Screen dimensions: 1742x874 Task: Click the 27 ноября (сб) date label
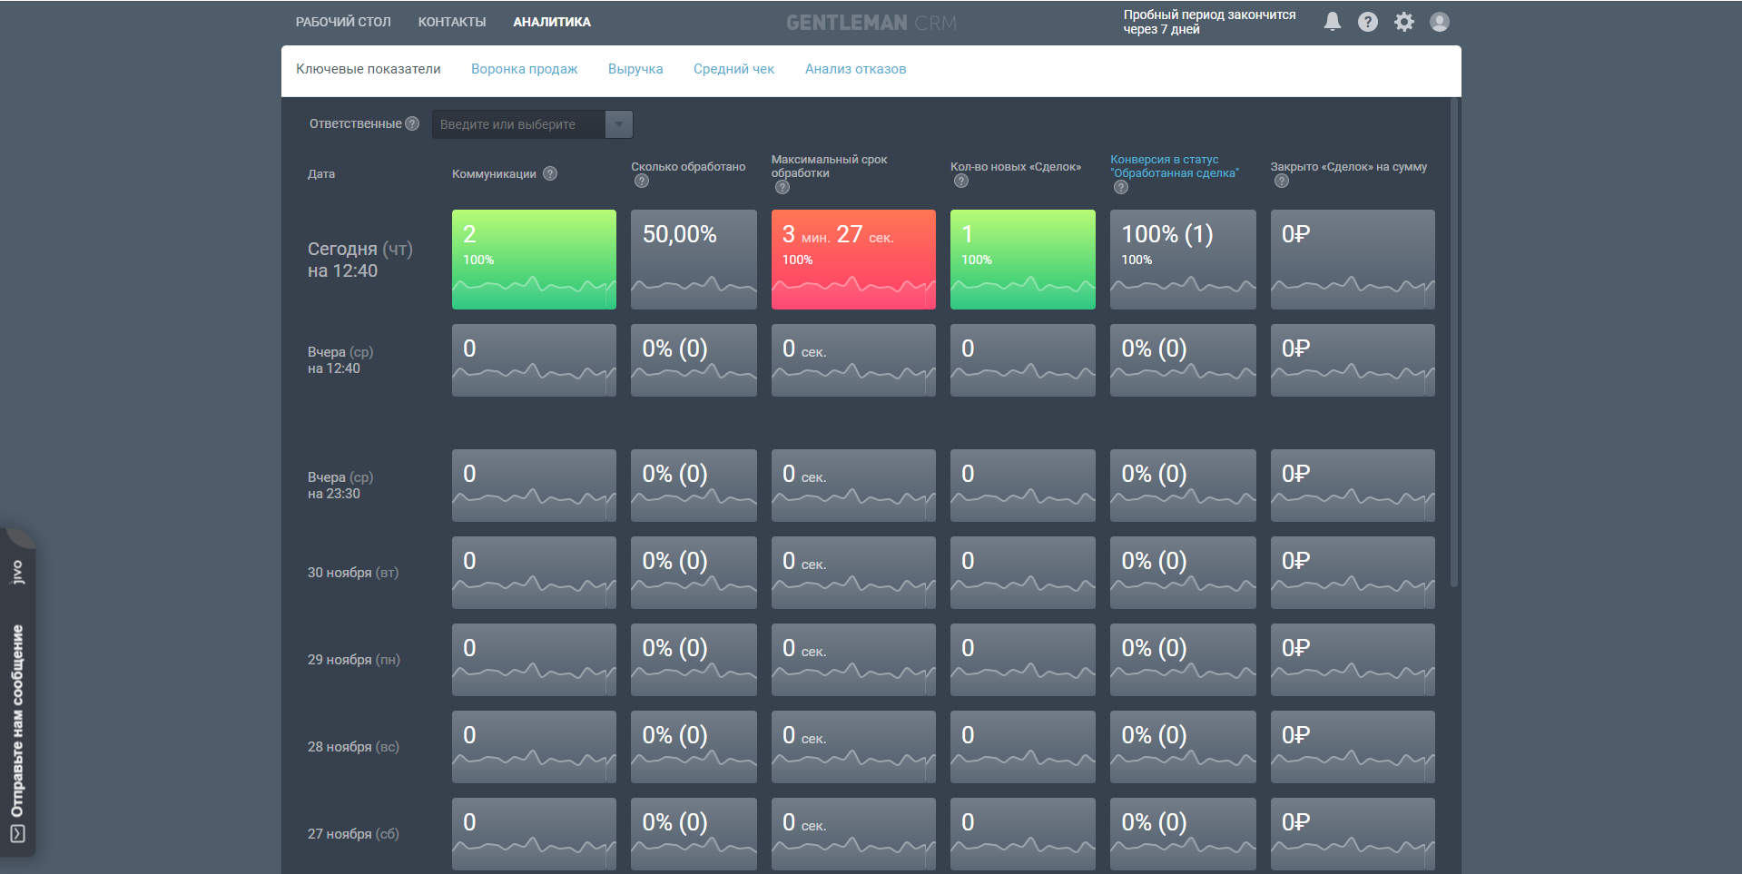point(353,834)
